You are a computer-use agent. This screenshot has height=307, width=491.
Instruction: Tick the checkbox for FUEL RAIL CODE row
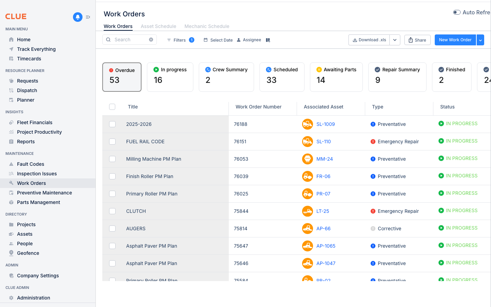tap(112, 141)
